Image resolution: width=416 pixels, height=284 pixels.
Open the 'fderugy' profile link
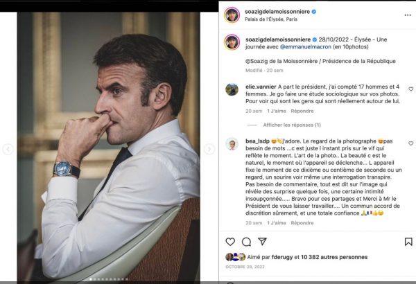(282, 257)
